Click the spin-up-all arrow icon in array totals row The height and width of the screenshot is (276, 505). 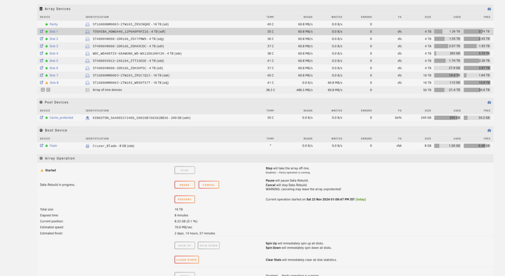[x=48, y=90]
